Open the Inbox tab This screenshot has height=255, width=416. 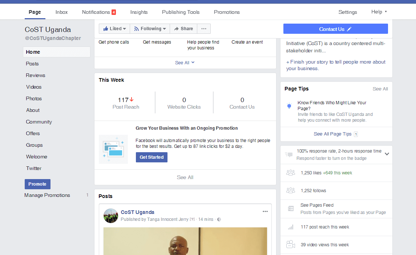click(61, 12)
